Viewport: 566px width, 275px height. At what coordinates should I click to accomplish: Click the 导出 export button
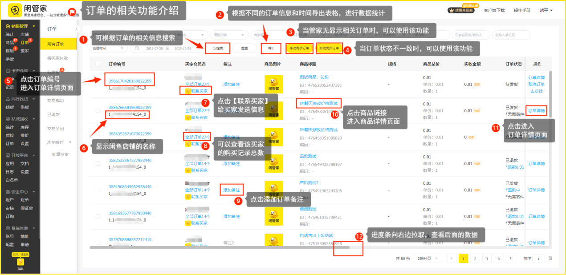pos(271,48)
